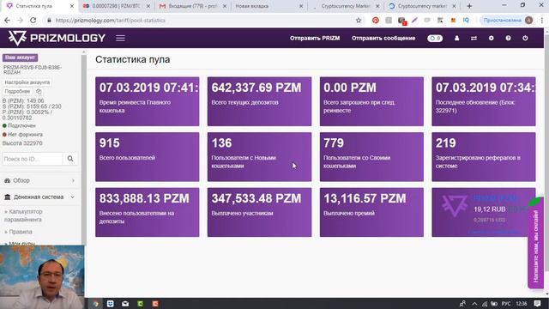The image size is (549, 309).
Task: Open the РУС language indicator in taskbar
Action: 506,304
